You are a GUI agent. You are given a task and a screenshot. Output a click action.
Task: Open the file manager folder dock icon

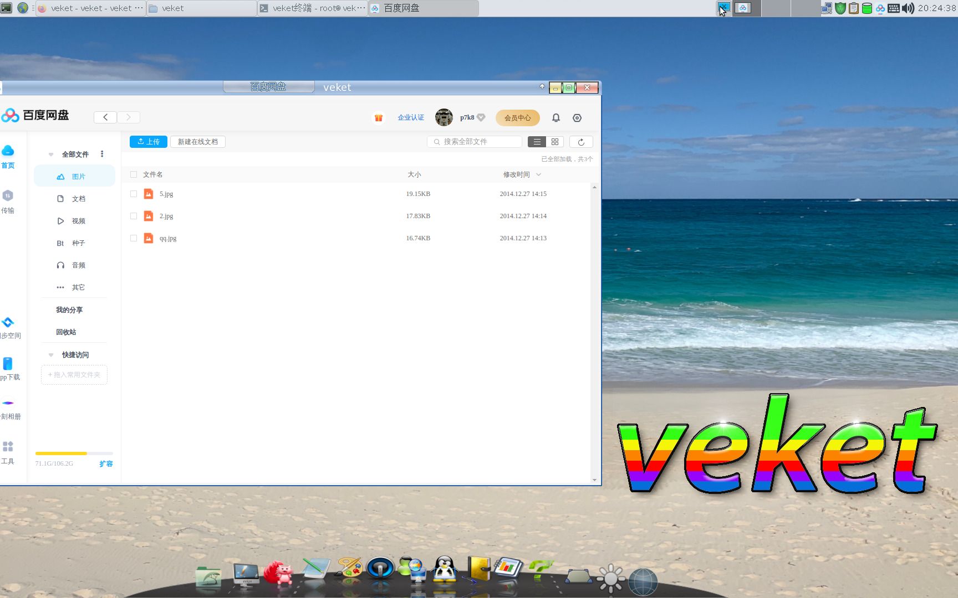click(208, 576)
